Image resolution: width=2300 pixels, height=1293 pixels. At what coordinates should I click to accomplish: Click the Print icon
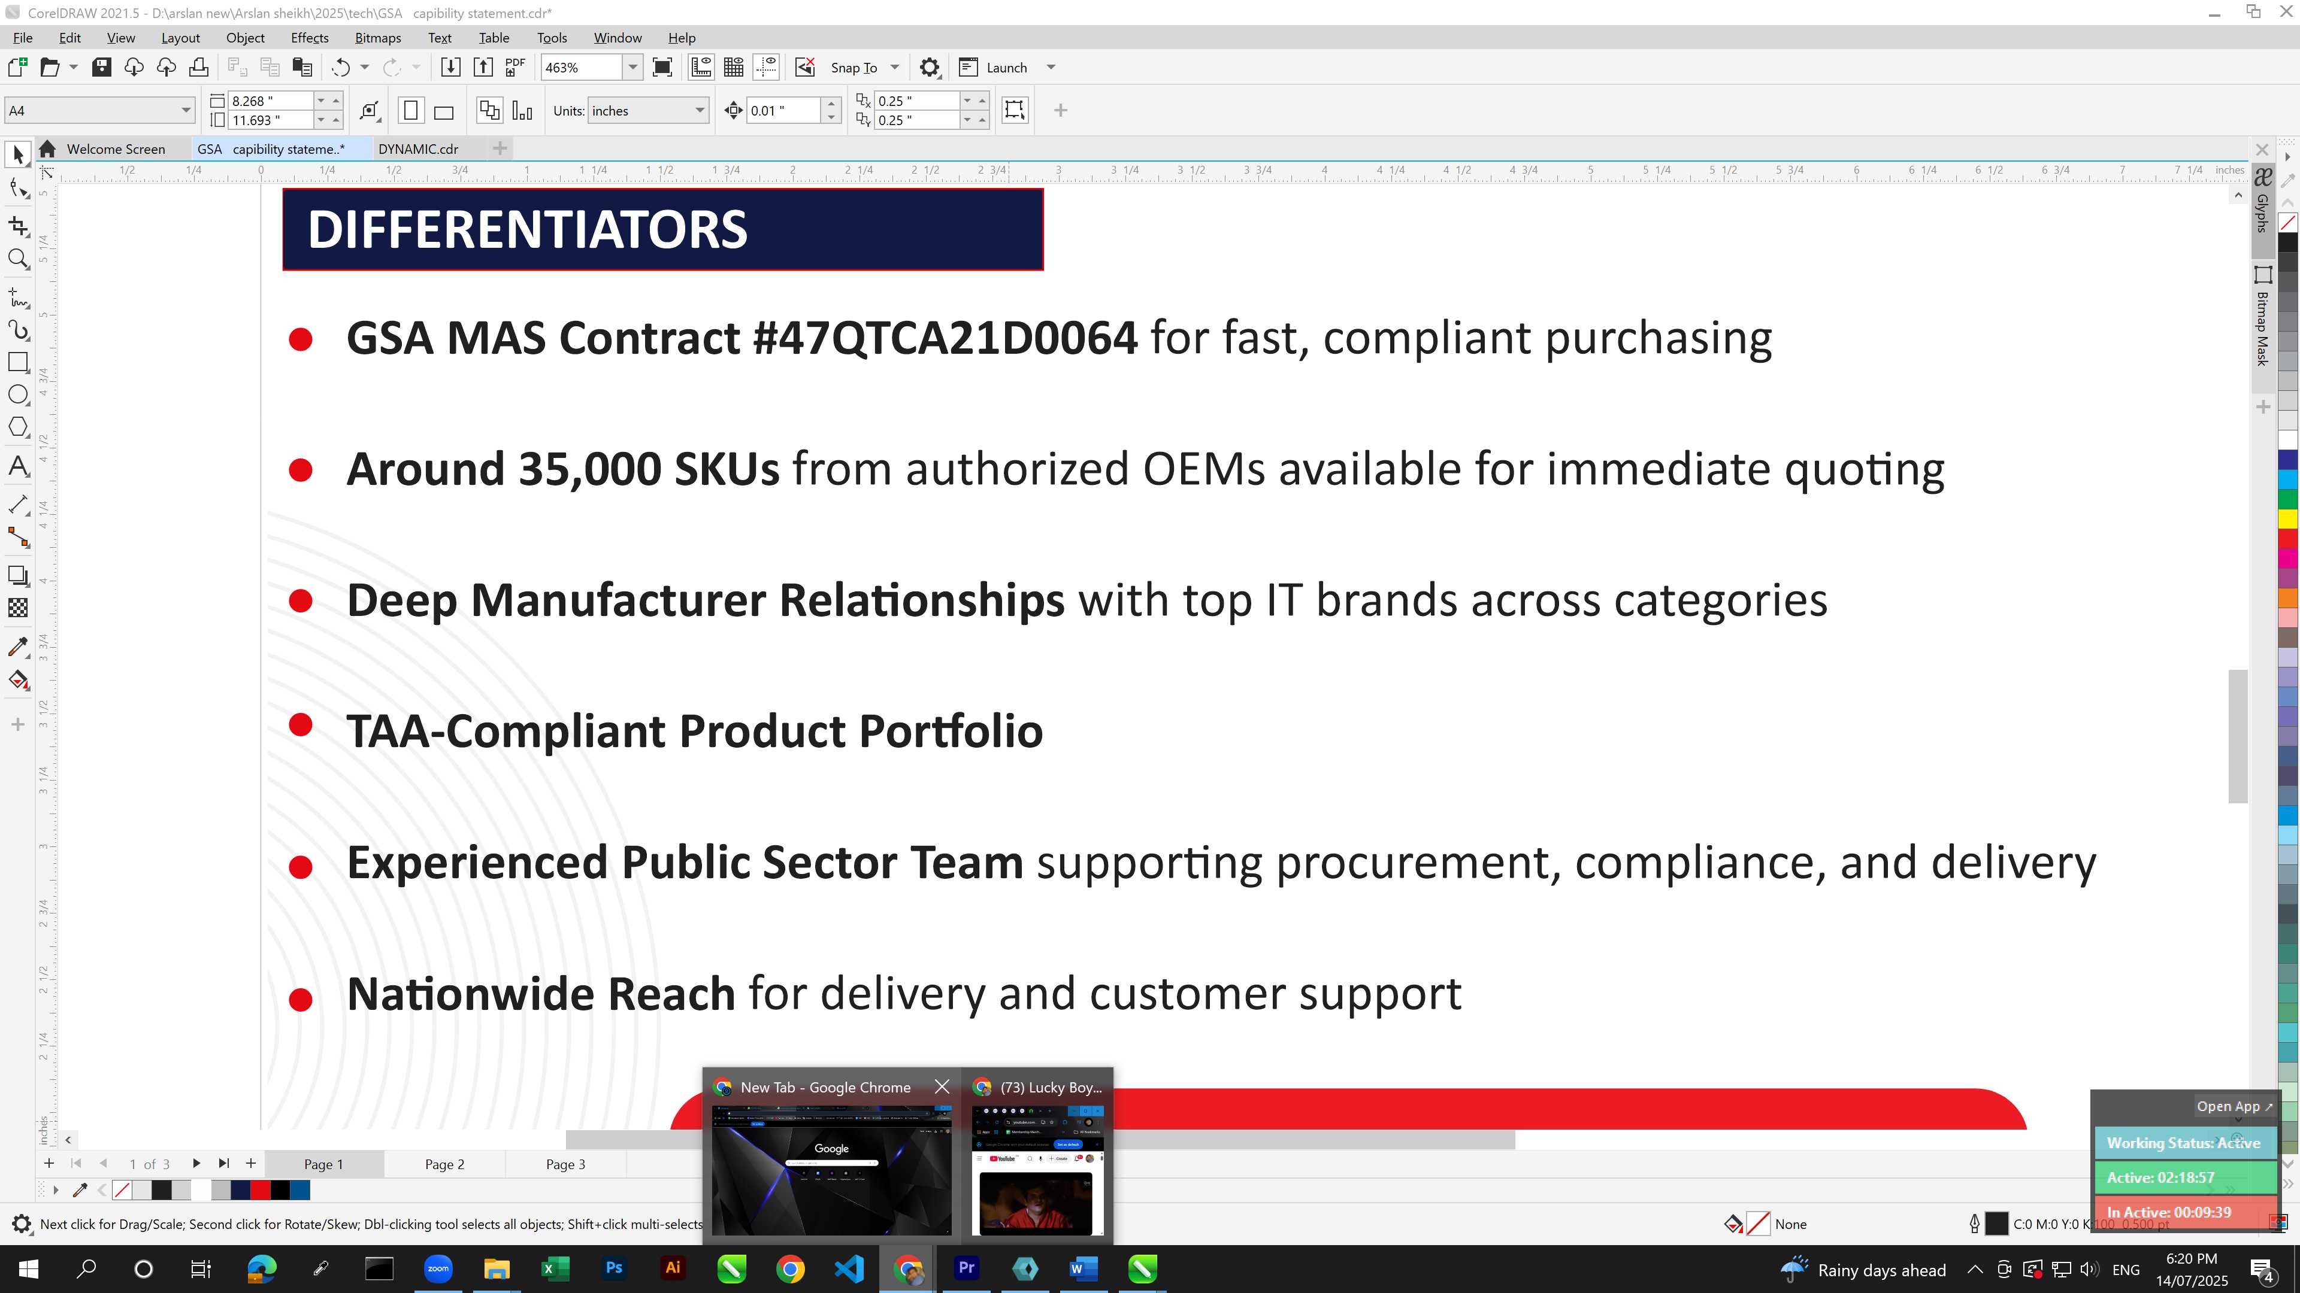[198, 68]
